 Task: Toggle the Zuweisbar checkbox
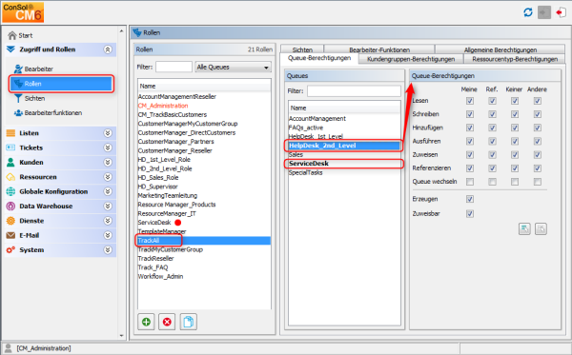(x=470, y=214)
